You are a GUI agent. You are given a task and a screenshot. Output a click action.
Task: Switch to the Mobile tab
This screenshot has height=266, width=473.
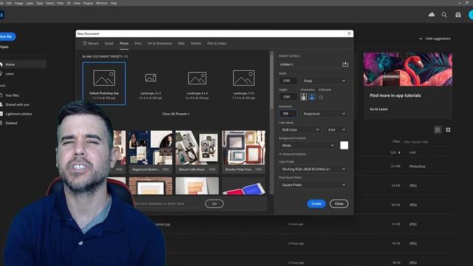pos(196,44)
